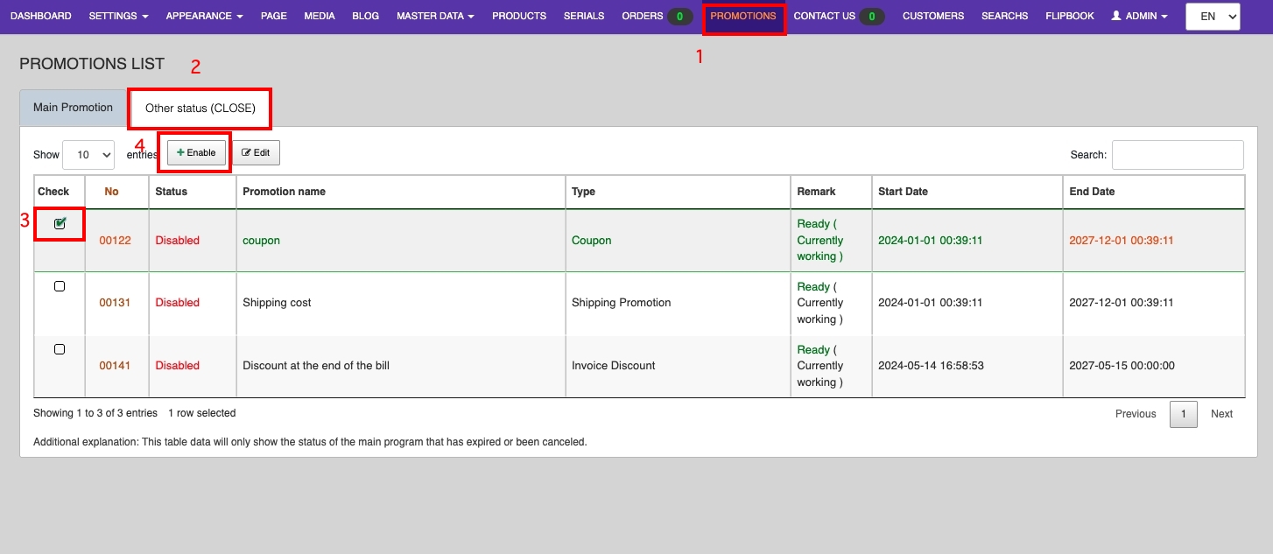Click the Orders count badge
The height and width of the screenshot is (554, 1273).
679,17
